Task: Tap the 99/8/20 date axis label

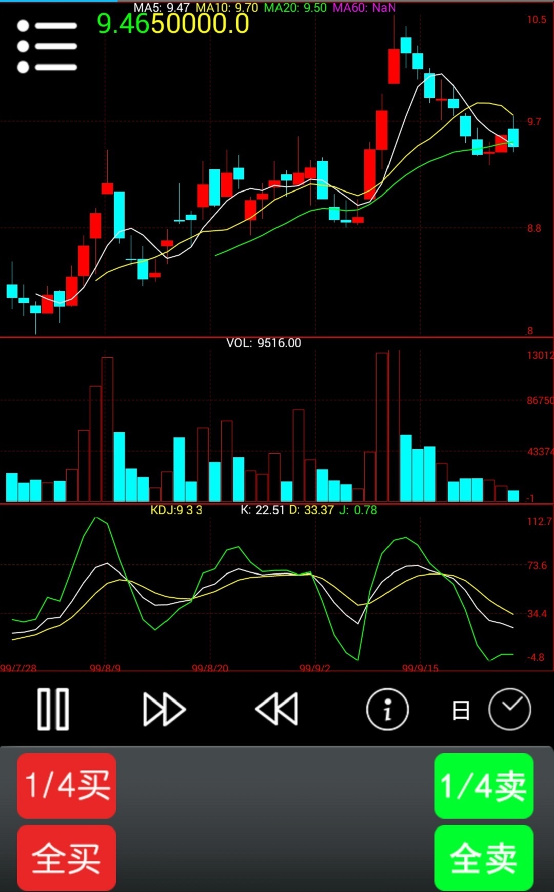Action: [x=210, y=667]
